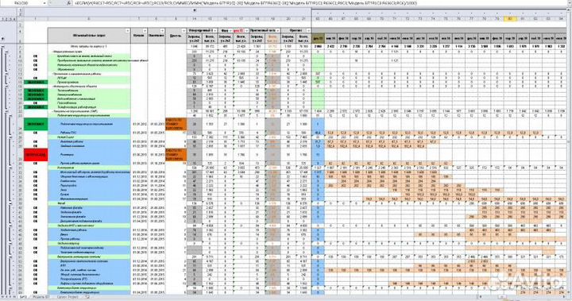Click into the Name Box field
This screenshot has height=301, width=572.
tap(22, 3)
